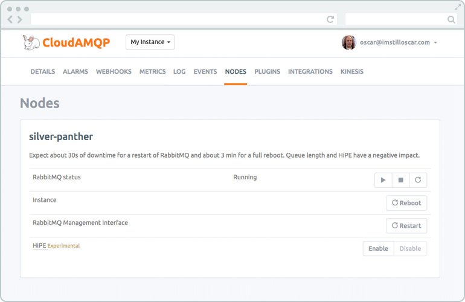Click the CloudAMQP rabbit logo
This screenshot has height=302, width=465.
(x=31, y=42)
